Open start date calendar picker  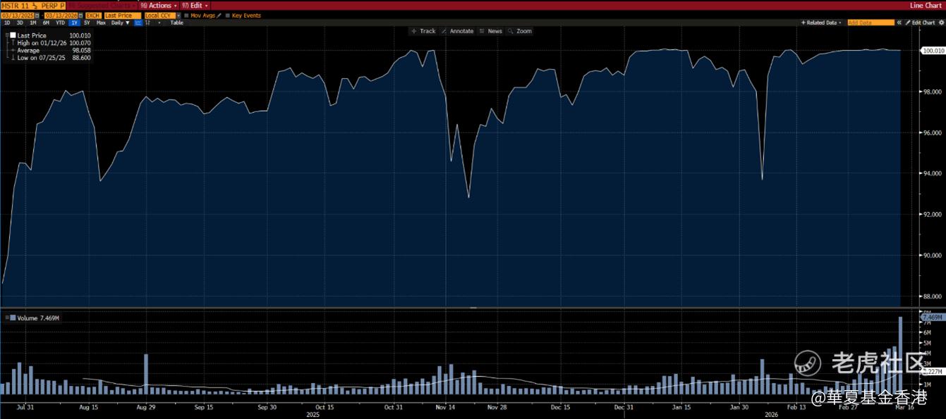pos(37,15)
